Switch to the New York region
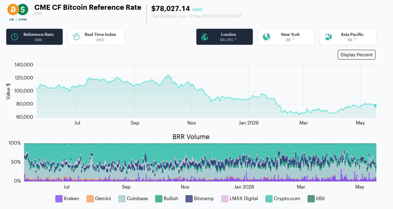393x209 pixels. click(286, 37)
